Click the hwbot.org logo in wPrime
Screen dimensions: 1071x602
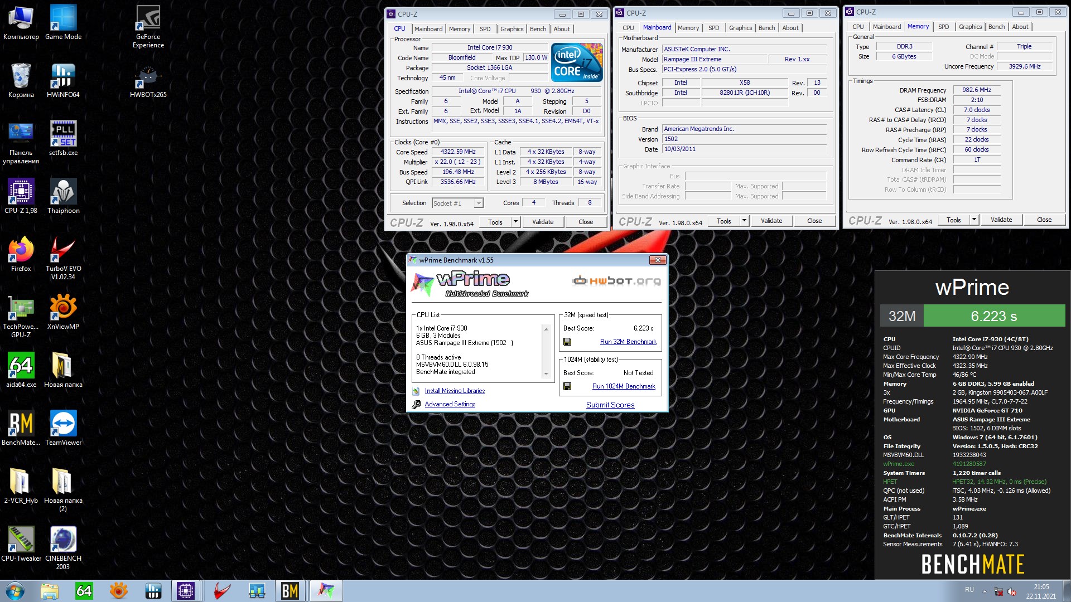click(x=616, y=280)
